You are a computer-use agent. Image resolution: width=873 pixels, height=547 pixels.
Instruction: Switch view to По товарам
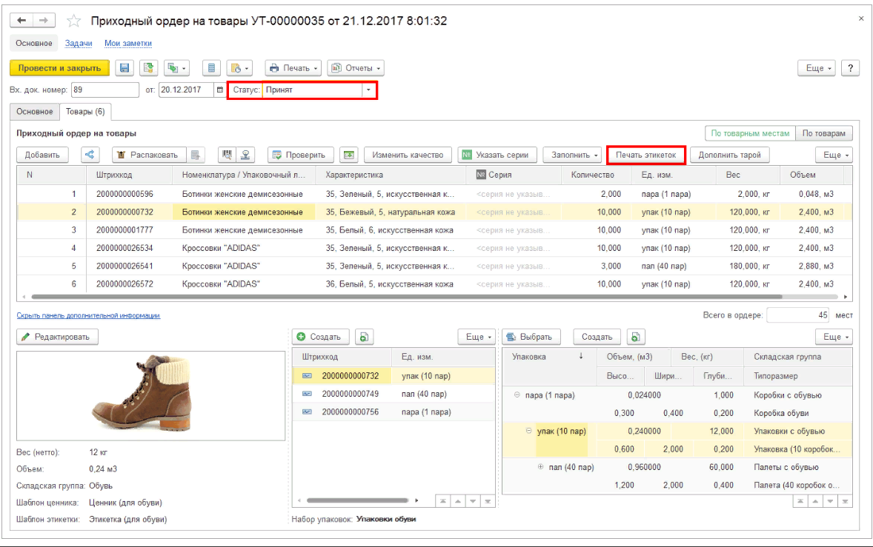[x=824, y=133]
